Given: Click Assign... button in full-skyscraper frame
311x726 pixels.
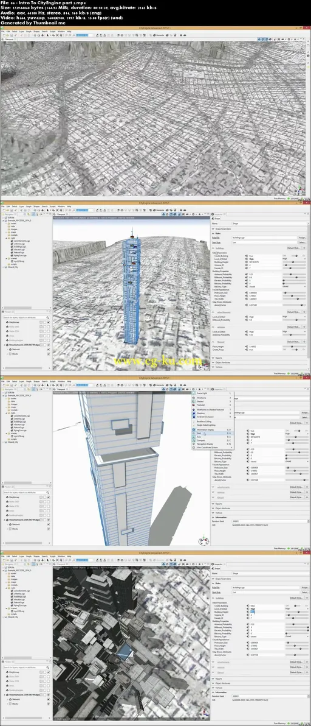Looking at the screenshot, I should (302, 238).
